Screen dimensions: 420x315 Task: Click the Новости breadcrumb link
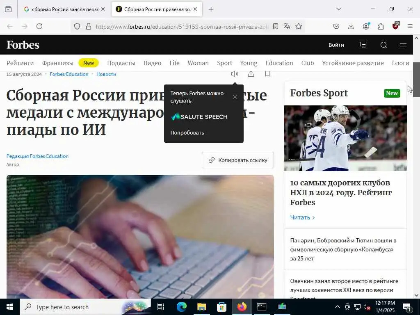pyautogui.click(x=106, y=74)
